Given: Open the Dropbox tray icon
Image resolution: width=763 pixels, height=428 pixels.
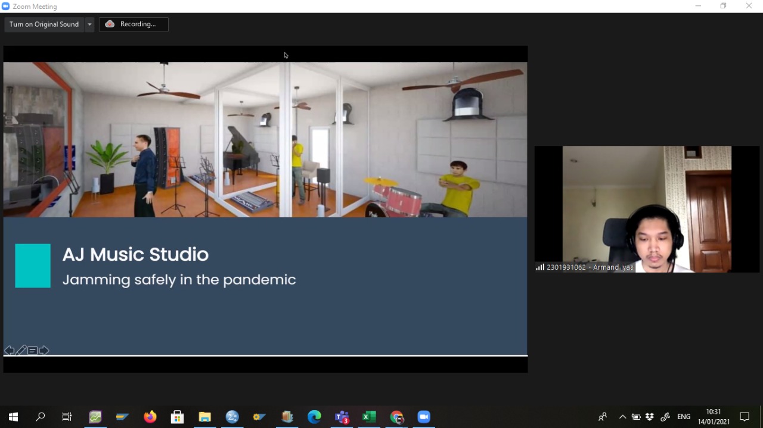Looking at the screenshot, I should [650, 417].
